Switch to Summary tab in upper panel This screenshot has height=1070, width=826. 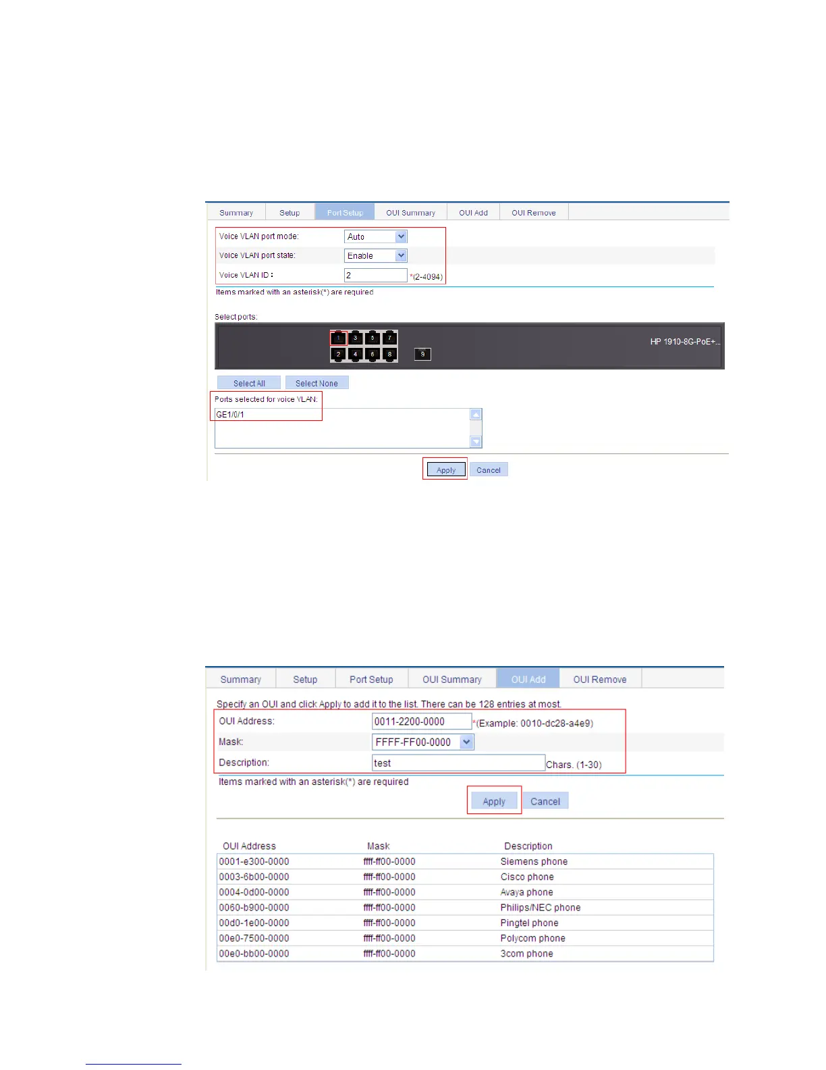(x=236, y=212)
